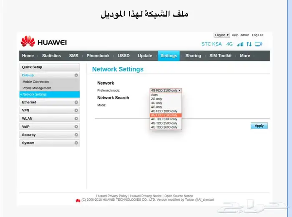Click the 4G network type indicator
This screenshot has height=217, width=292.
(229, 44)
